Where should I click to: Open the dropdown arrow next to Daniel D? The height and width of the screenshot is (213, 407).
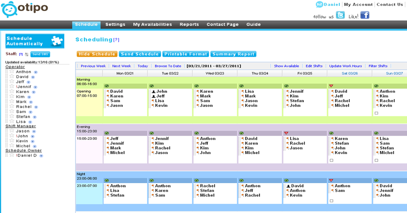[x=41, y=156]
